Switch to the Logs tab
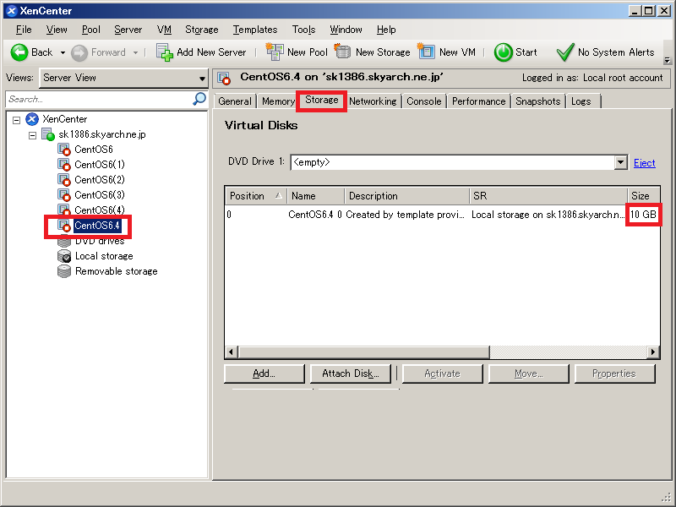 tap(581, 101)
